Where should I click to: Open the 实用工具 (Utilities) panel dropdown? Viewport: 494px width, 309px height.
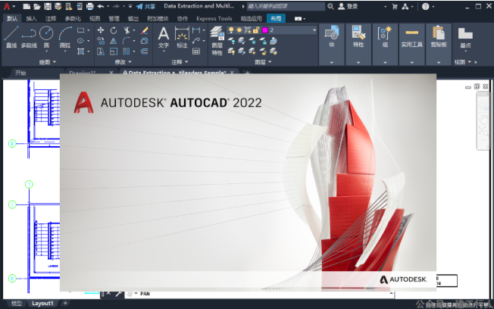[x=411, y=62]
